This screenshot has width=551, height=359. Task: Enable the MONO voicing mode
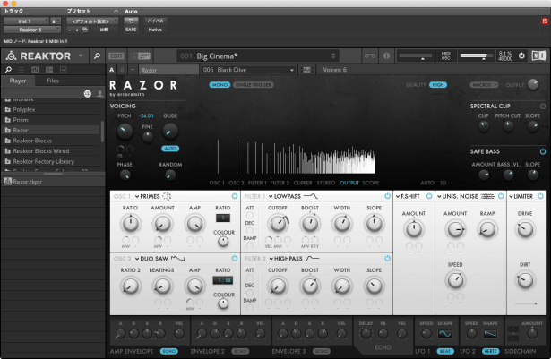[x=219, y=86]
